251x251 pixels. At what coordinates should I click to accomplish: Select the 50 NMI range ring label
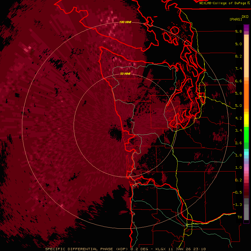point(125,74)
